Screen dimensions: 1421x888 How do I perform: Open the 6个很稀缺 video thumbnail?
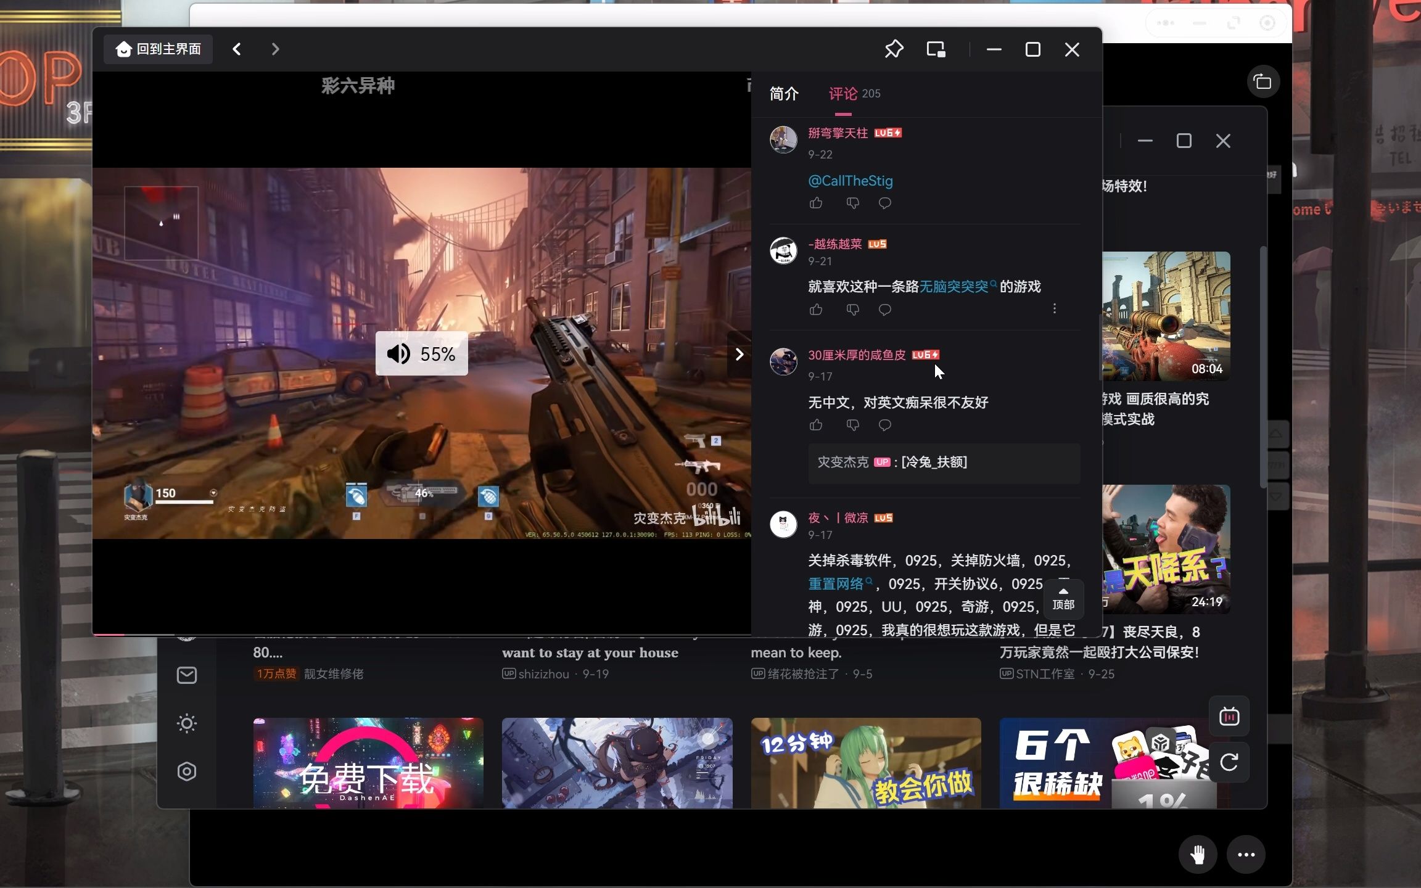(x=1108, y=763)
